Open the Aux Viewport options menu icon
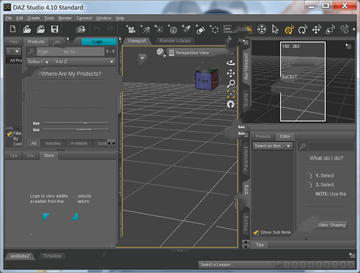The image size is (360, 273). point(348,46)
